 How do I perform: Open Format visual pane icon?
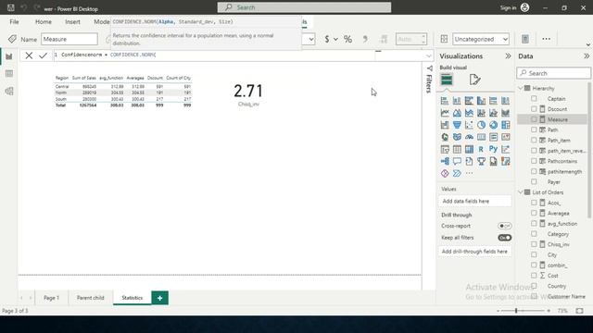pyautogui.click(x=474, y=80)
